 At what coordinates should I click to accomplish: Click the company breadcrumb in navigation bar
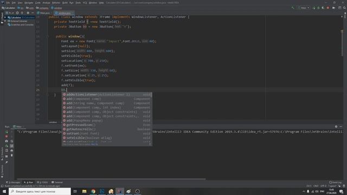(x=42, y=8)
